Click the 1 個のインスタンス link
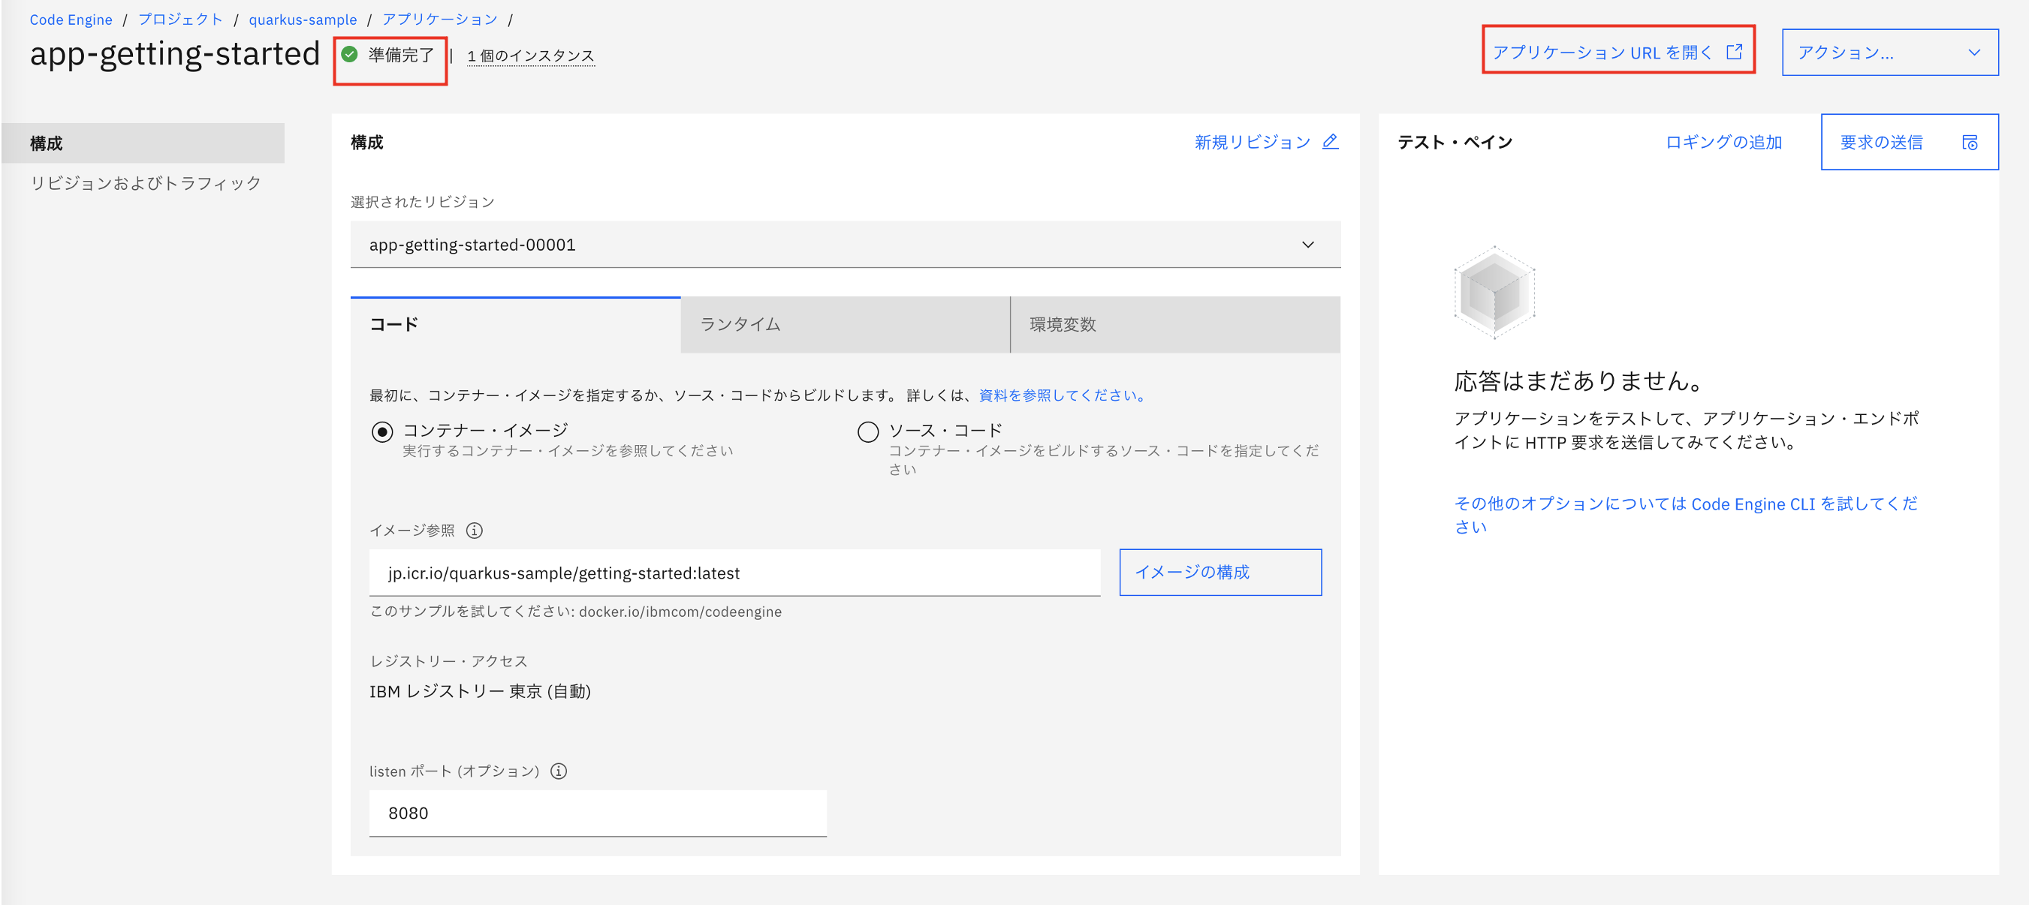 coord(530,56)
